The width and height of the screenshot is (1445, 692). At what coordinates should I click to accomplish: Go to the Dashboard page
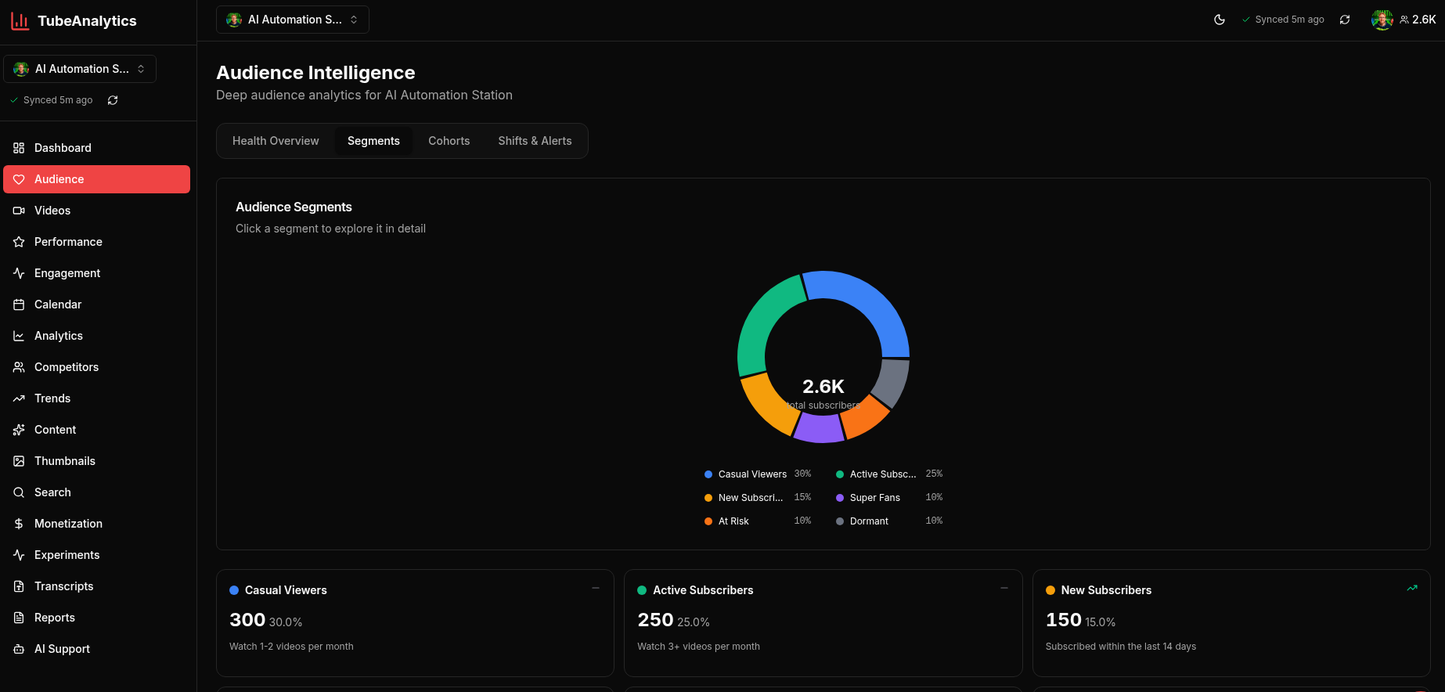tap(63, 148)
